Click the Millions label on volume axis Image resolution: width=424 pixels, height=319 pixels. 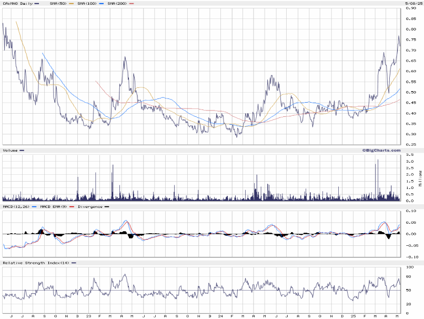click(x=421, y=179)
